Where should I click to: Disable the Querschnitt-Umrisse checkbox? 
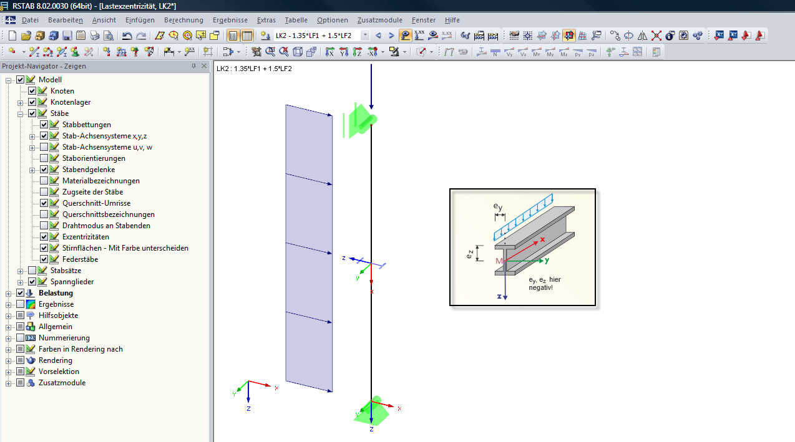(x=44, y=203)
